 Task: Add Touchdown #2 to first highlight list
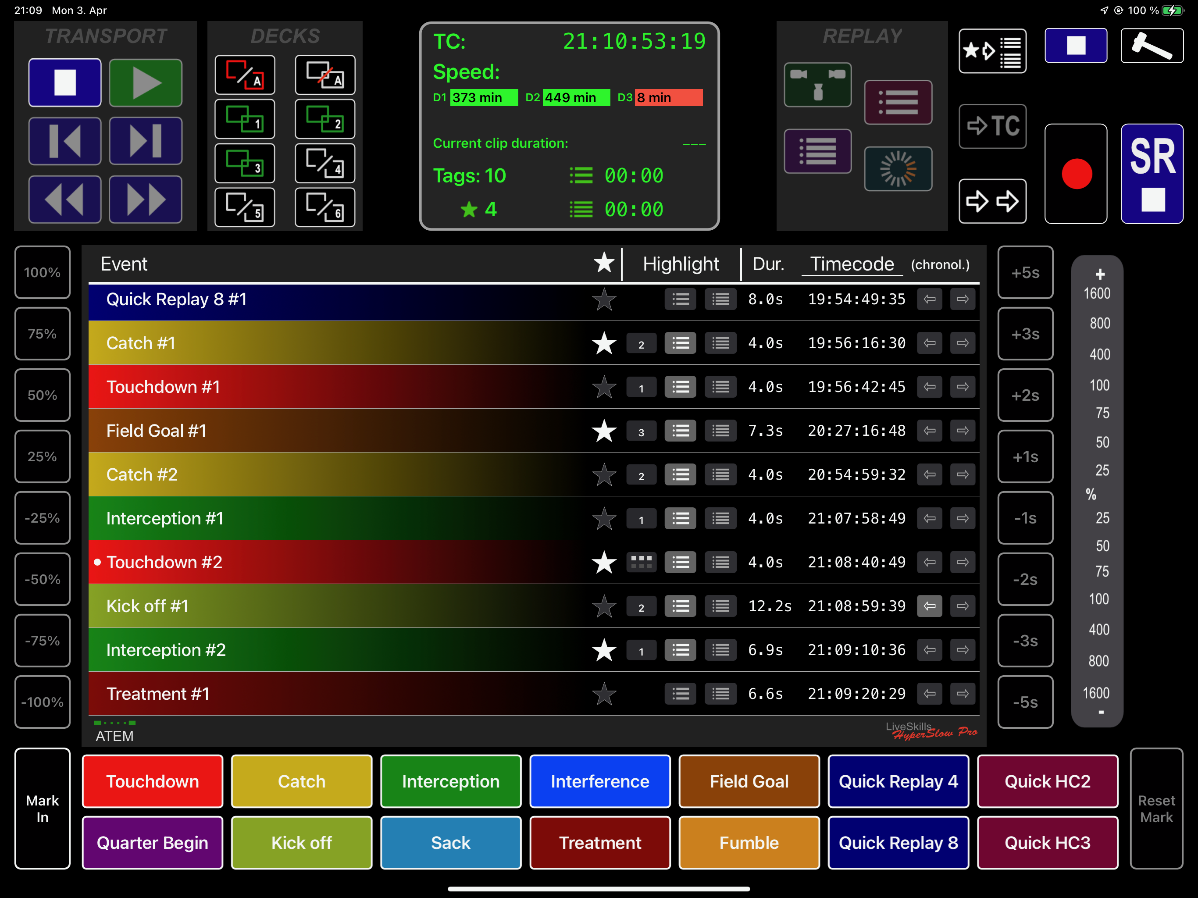coord(680,563)
